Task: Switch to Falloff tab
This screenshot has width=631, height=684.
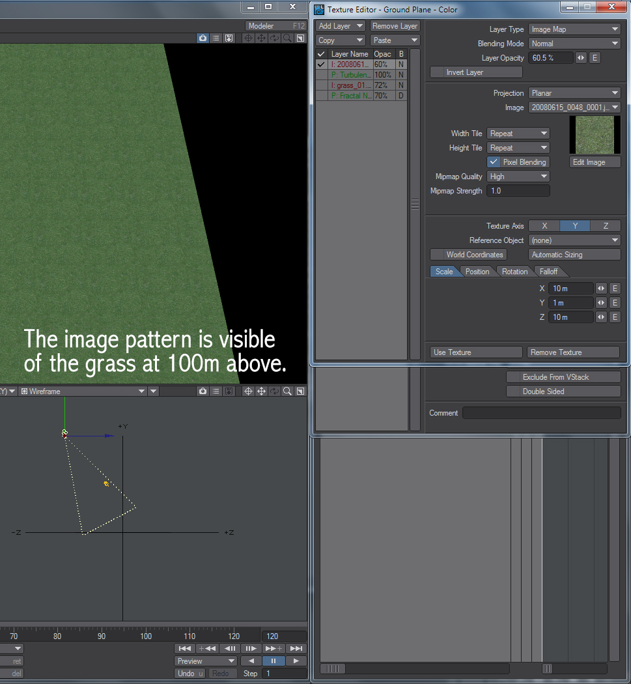Action: point(548,272)
